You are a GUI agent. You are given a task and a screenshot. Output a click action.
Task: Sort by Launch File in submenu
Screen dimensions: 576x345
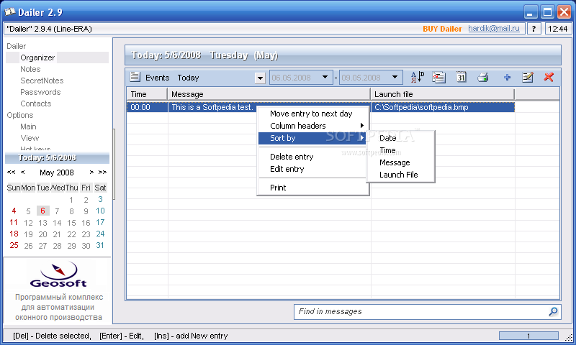pyautogui.click(x=400, y=175)
